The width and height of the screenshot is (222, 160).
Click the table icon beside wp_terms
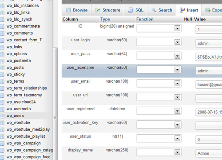(x=2, y=82)
